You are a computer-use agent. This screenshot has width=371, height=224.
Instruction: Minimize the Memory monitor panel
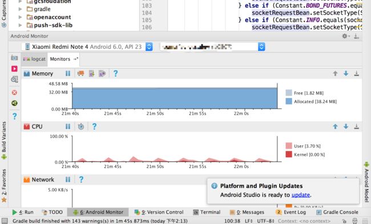tap(357, 74)
